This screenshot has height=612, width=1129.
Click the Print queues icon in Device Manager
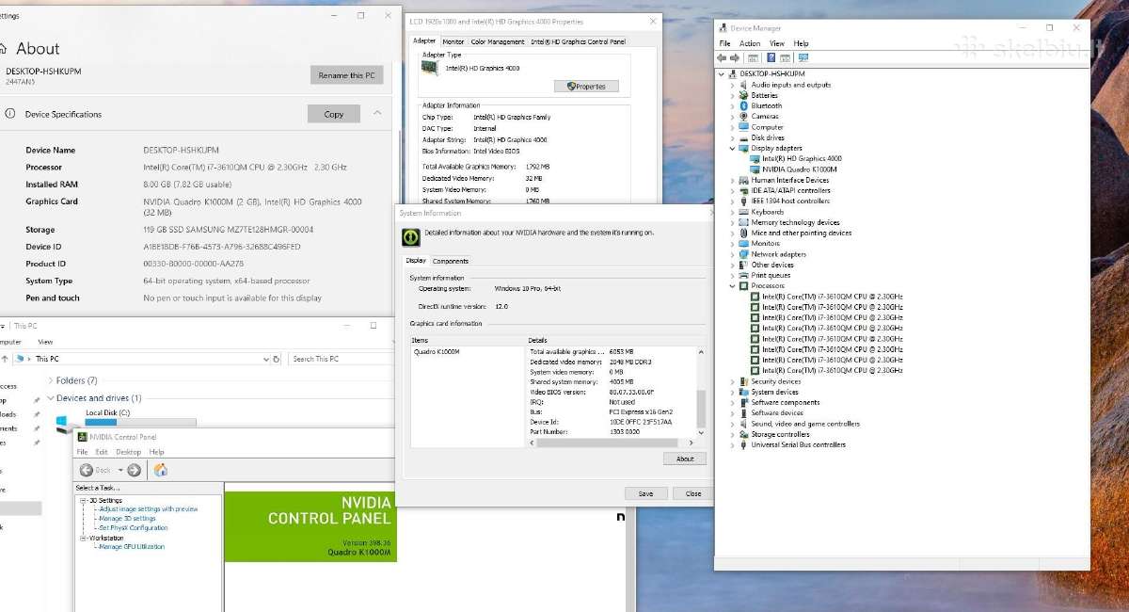coord(743,275)
